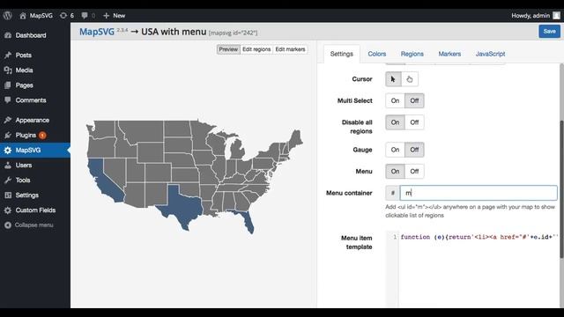
Task: Click the Collapse menu arrow icon
Action: coord(8,225)
